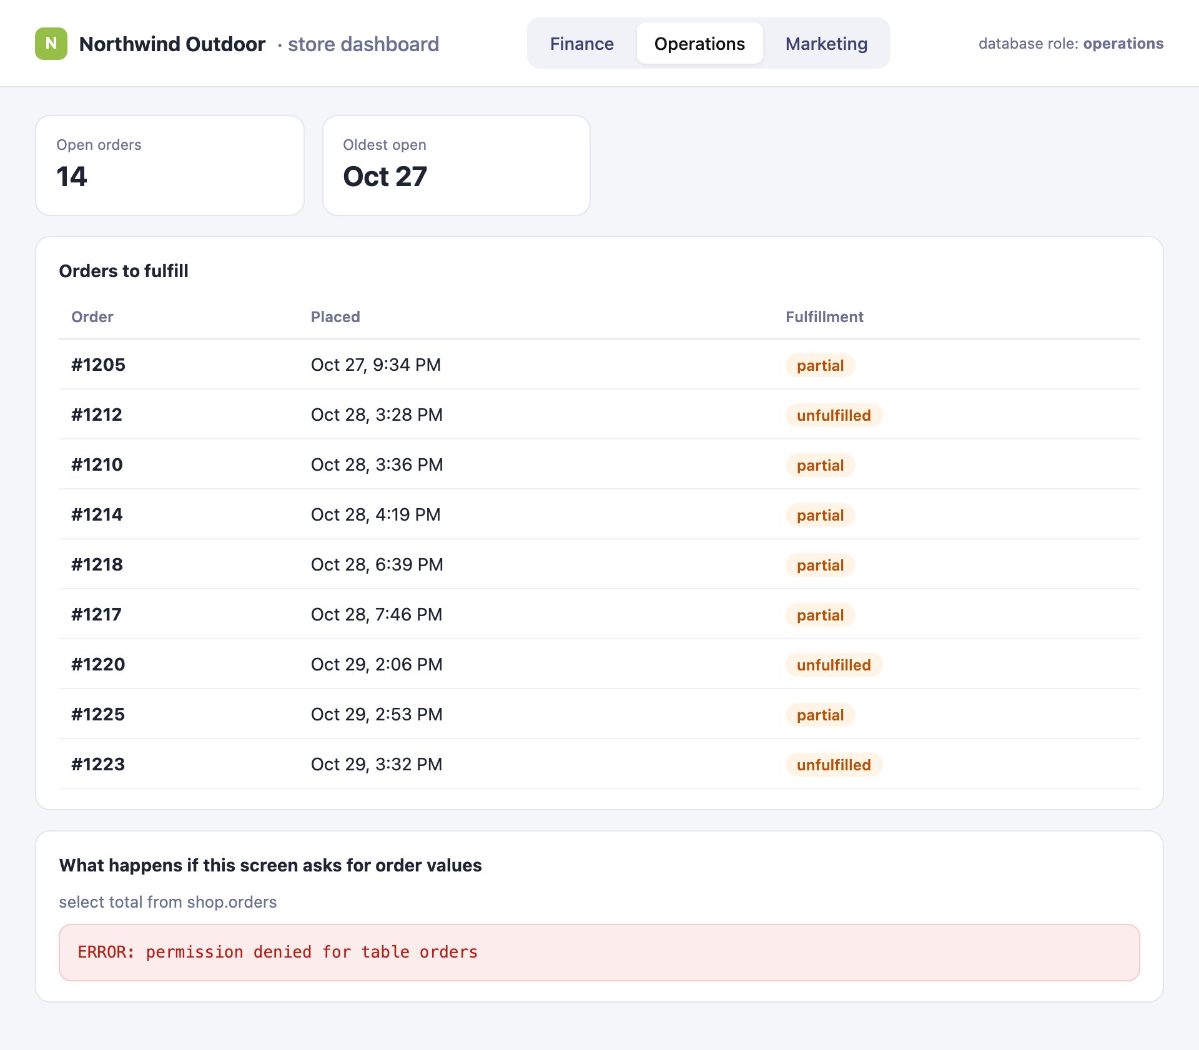Click the permission denied error message box
Image resolution: width=1199 pixels, height=1050 pixels.
tap(599, 953)
